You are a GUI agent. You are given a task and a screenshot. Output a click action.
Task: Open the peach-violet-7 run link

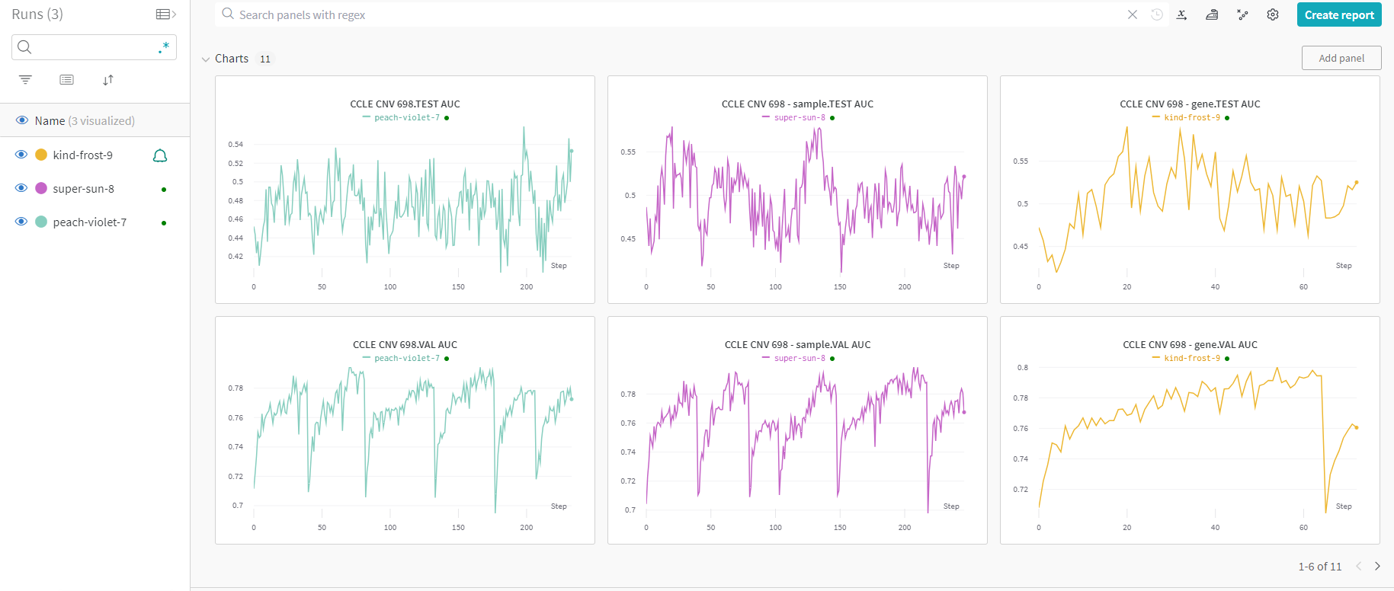pyautogui.click(x=90, y=222)
